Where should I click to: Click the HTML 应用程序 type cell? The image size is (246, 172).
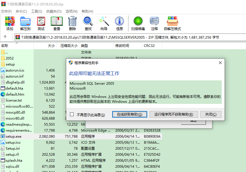(x=93, y=160)
